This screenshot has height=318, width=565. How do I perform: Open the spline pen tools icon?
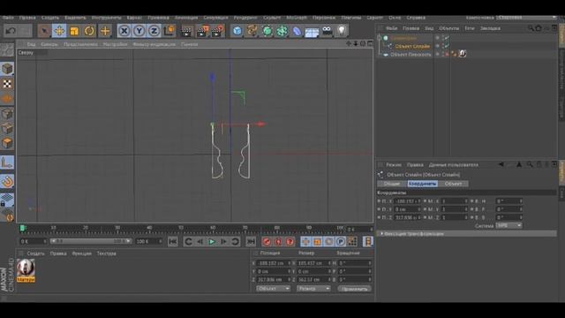pos(252,31)
